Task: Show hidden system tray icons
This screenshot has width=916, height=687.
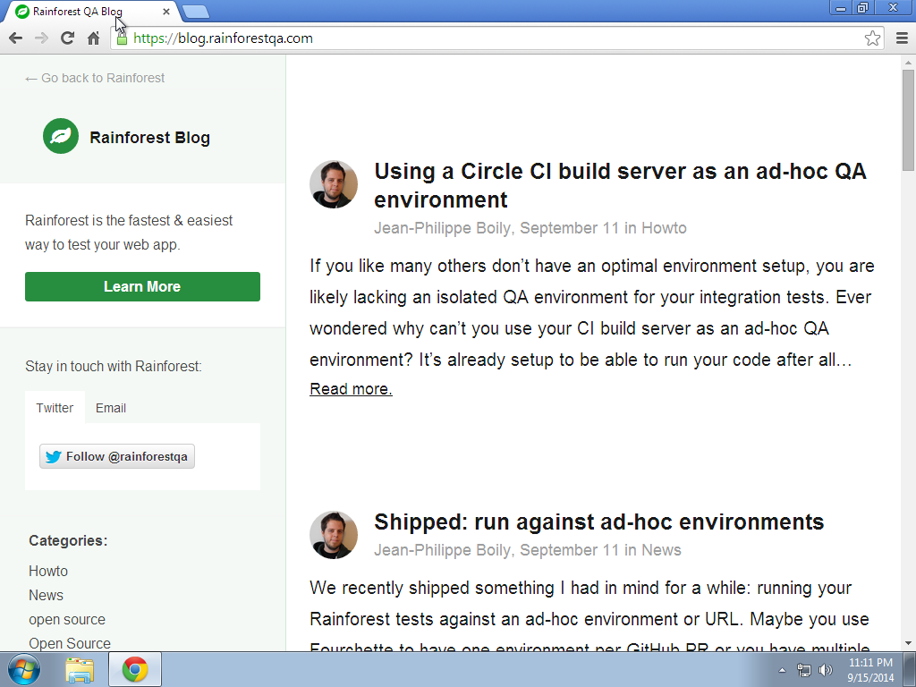Action: [x=782, y=671]
